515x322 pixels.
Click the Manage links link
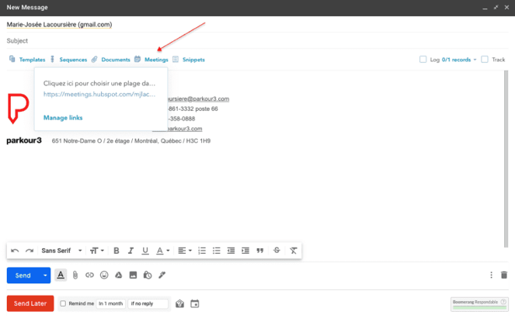(63, 118)
